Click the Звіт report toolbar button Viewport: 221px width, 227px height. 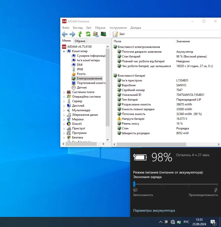click(x=119, y=34)
